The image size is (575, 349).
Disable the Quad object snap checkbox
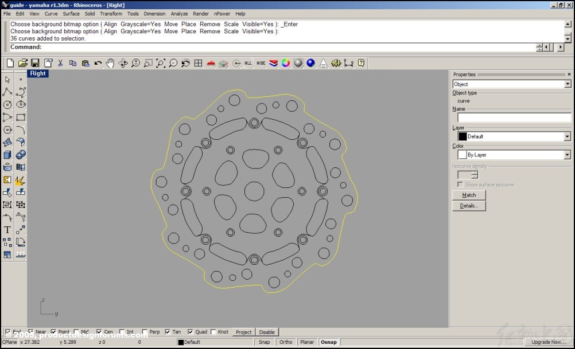point(191,332)
